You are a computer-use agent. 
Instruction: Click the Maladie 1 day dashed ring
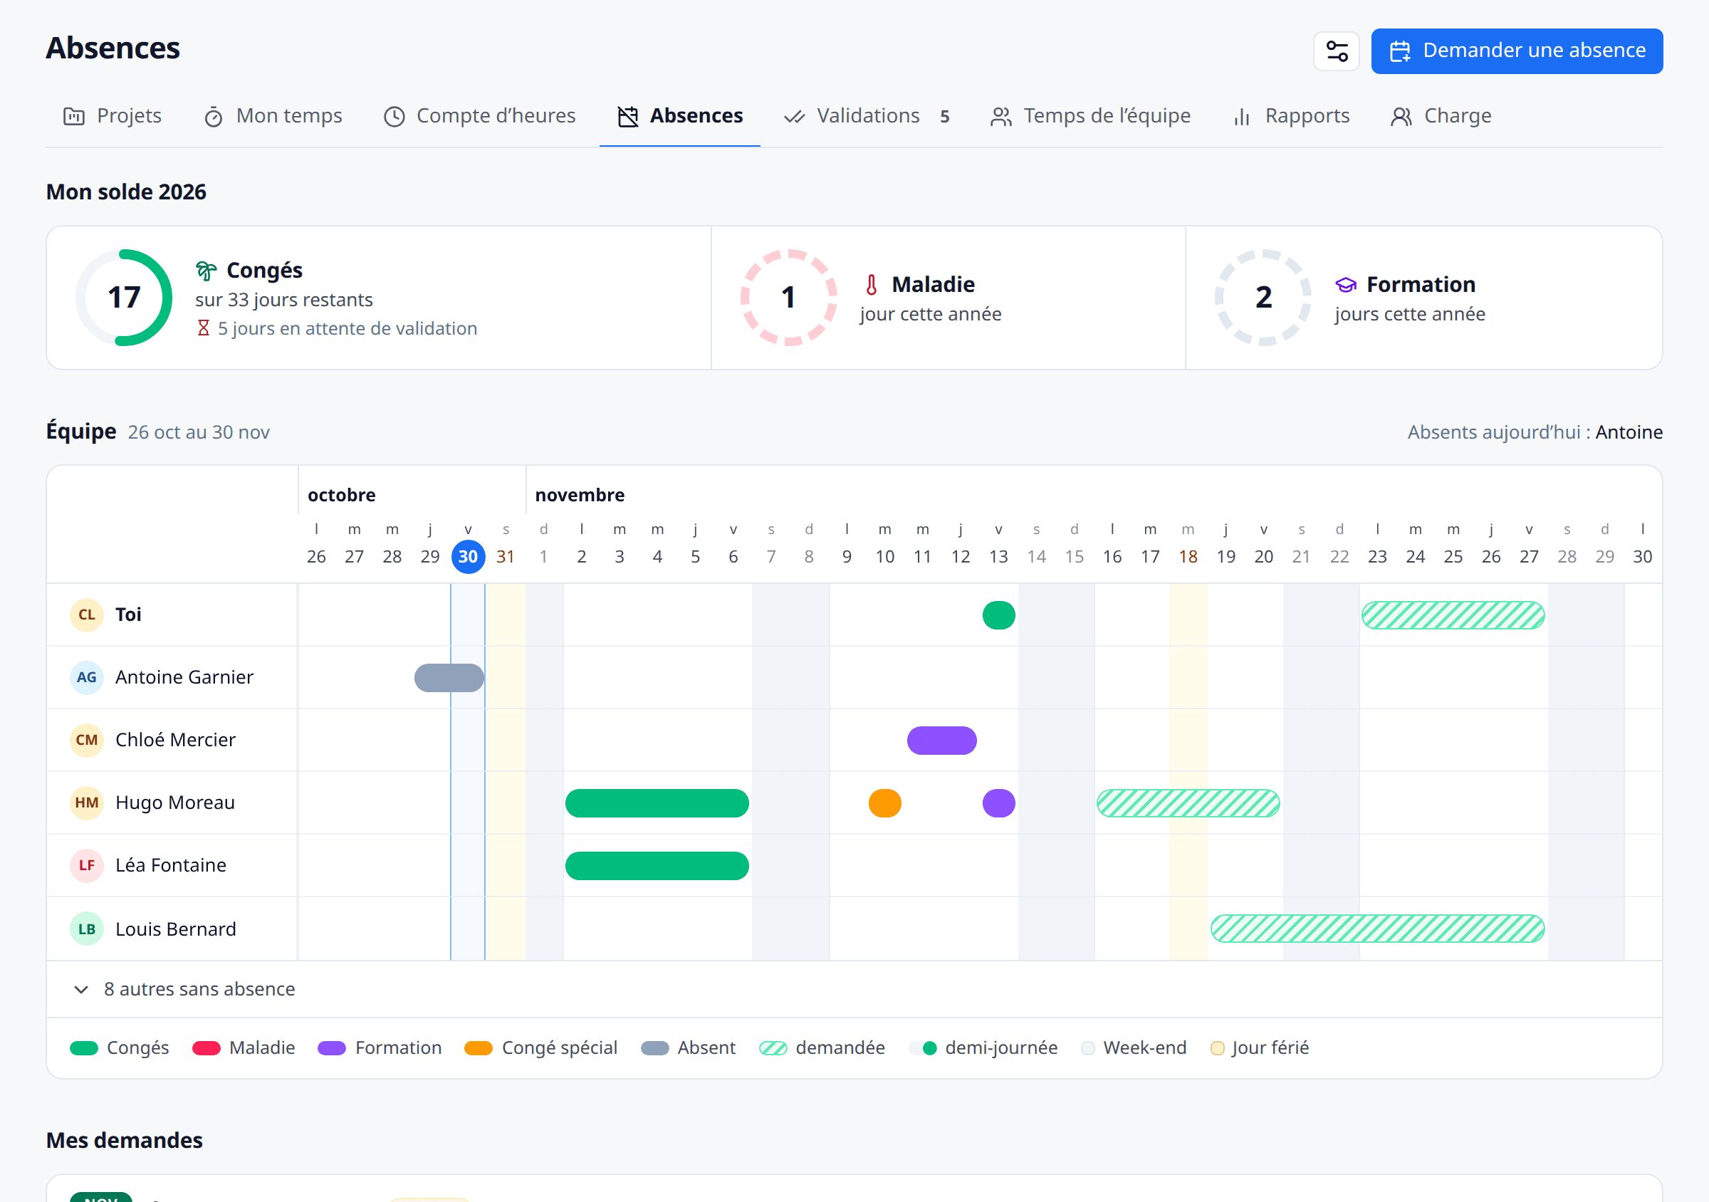point(788,298)
